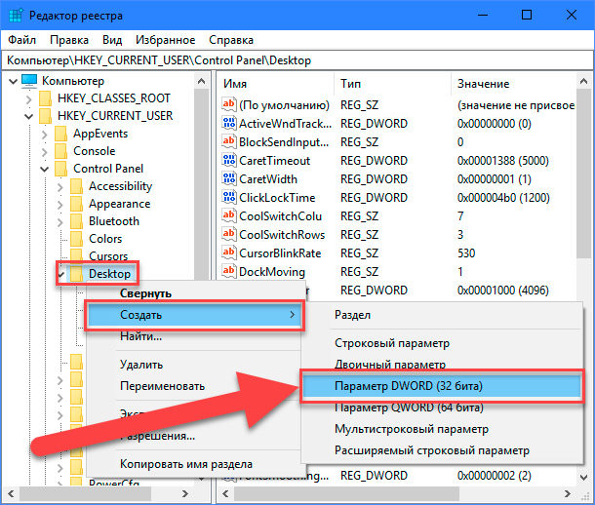Image resolution: width=595 pixels, height=505 pixels.
Task: Collapse the Control Panel key
Action: point(45,169)
